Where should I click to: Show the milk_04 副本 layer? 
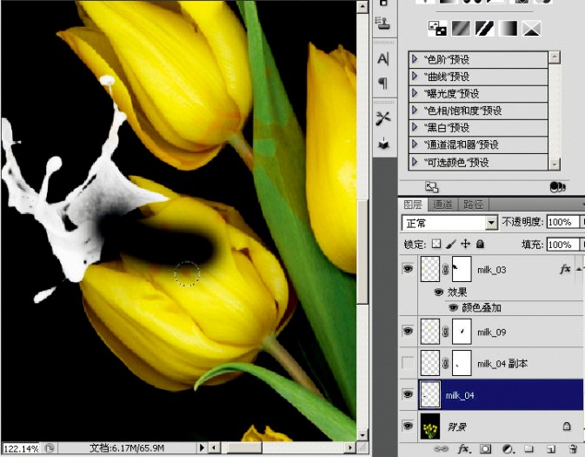408,363
